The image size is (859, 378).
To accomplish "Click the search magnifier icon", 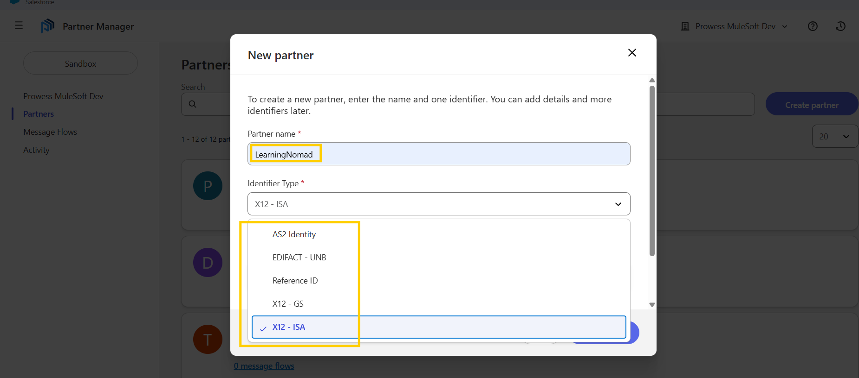I will [192, 104].
